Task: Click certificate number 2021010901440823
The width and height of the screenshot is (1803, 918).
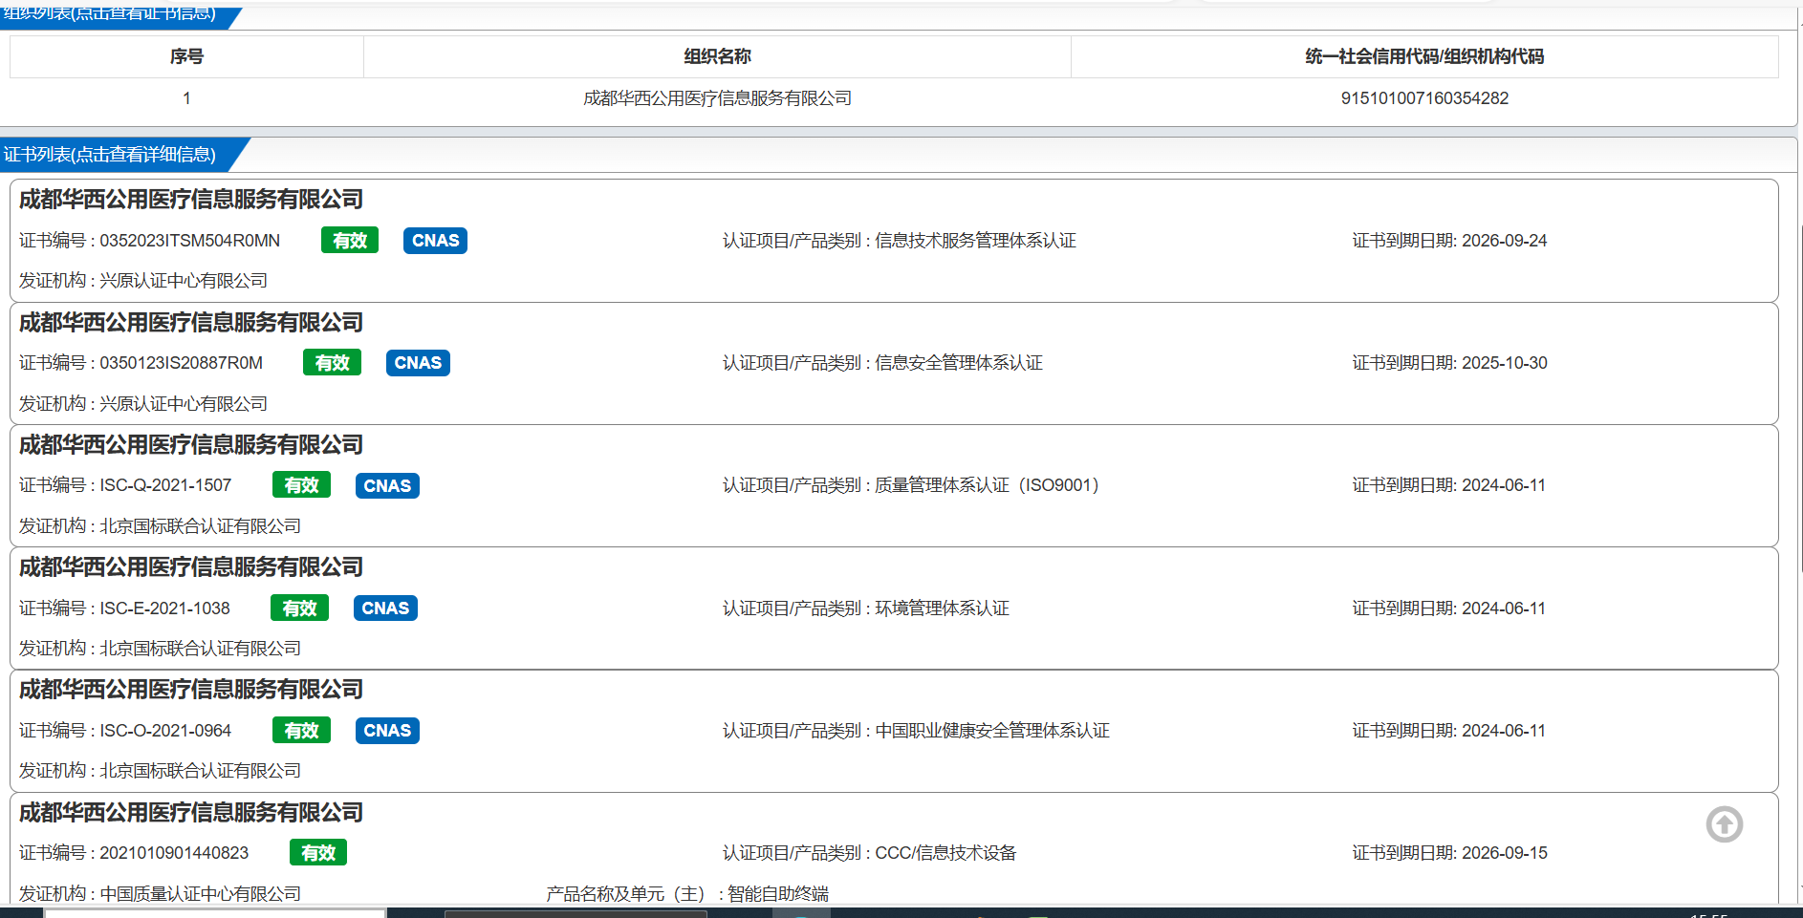Action: coord(174,853)
